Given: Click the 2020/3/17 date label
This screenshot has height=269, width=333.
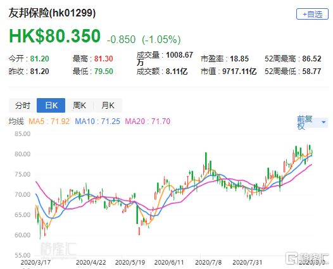Looking at the screenshot, I should 35,263.
